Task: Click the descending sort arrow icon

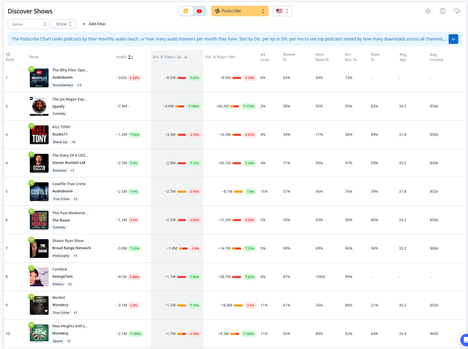Action: 186,57
